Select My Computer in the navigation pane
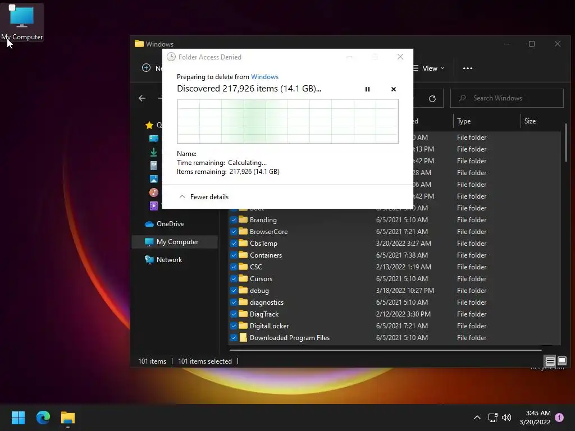This screenshot has height=431, width=575. coord(175,242)
